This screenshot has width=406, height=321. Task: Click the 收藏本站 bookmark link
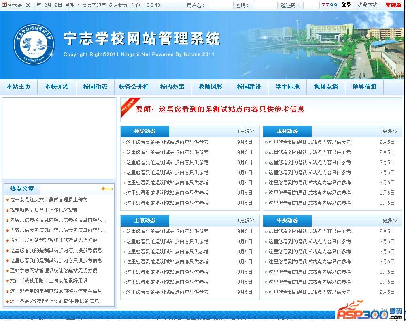pyautogui.click(x=367, y=5)
